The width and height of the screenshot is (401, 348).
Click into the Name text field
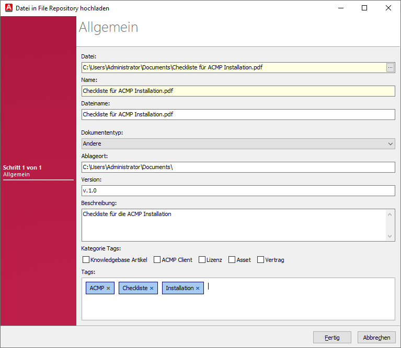[238, 91]
